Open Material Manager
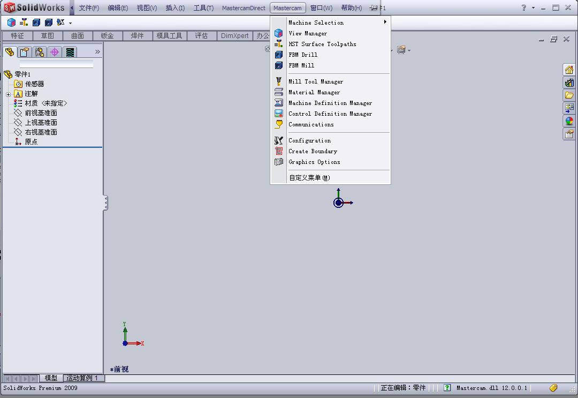This screenshot has width=578, height=398. point(331,92)
